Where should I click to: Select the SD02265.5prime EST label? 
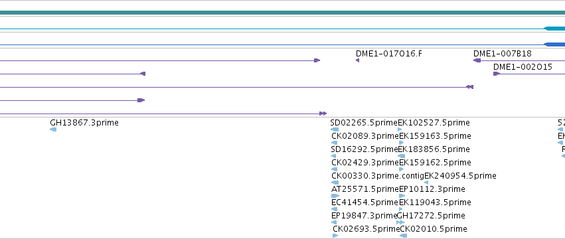pyautogui.click(x=364, y=123)
